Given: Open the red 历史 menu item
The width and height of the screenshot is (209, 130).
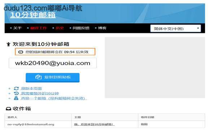Looking at the screenshot, I should pyautogui.click(x=60, y=28).
